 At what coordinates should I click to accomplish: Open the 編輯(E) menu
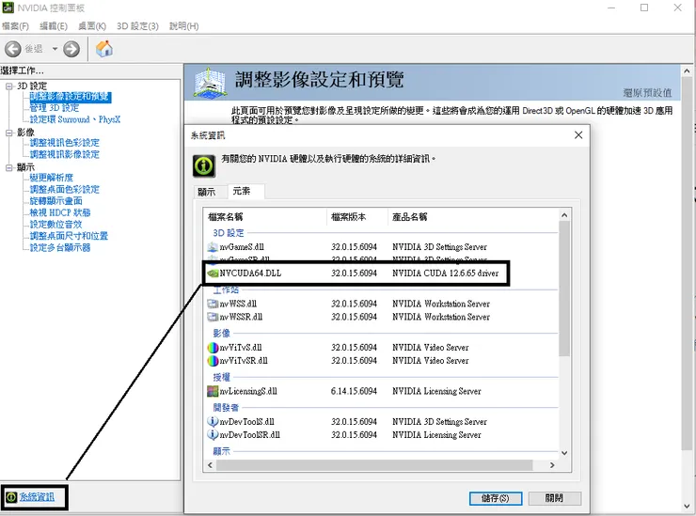(x=54, y=26)
